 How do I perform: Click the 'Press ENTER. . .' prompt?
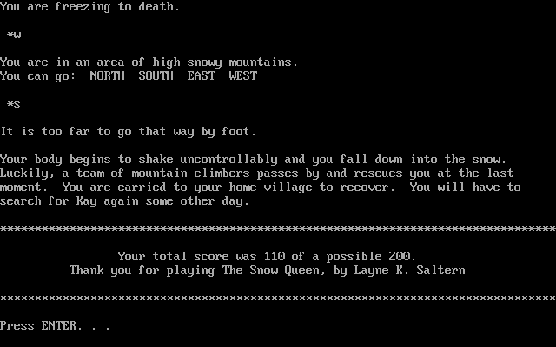pos(55,325)
